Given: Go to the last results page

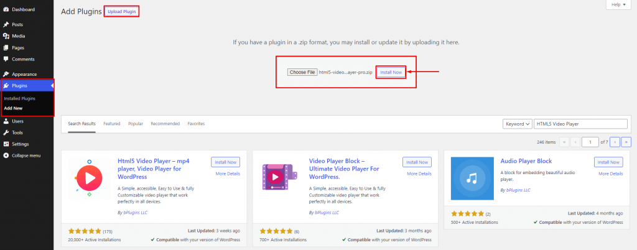Looking at the screenshot, I should click(626, 142).
